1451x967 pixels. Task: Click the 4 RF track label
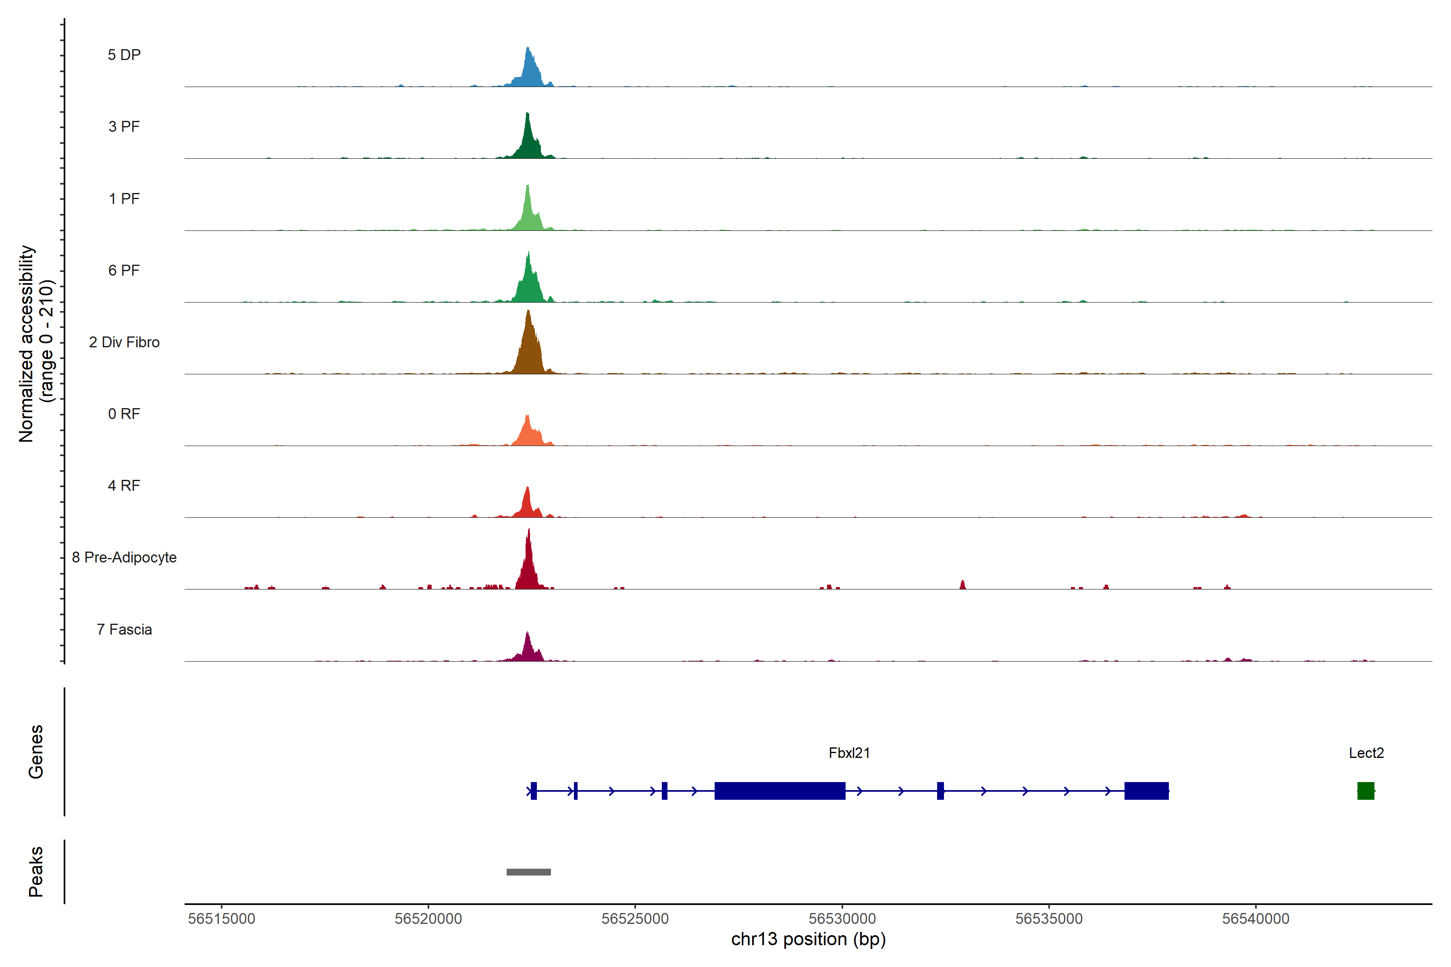tap(124, 486)
